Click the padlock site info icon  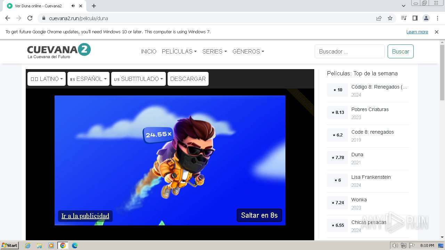(44, 18)
